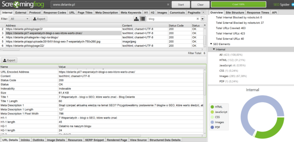294x142 pixels.
Task: Open the Filter All dropdown
Action: (x=20, y=19)
